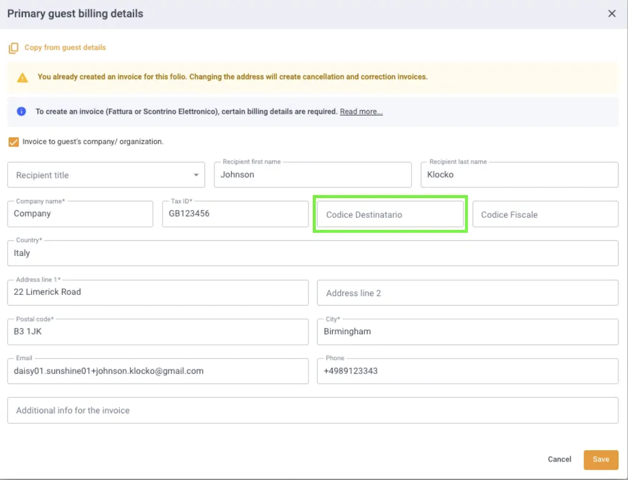
Task: Open the Read more link
Action: click(x=361, y=112)
